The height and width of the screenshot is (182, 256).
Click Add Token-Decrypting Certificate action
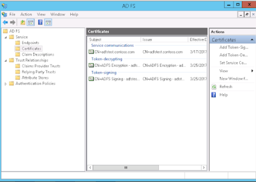pos(233,55)
